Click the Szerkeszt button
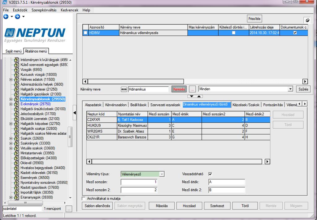317x220 pixels. 217,206
